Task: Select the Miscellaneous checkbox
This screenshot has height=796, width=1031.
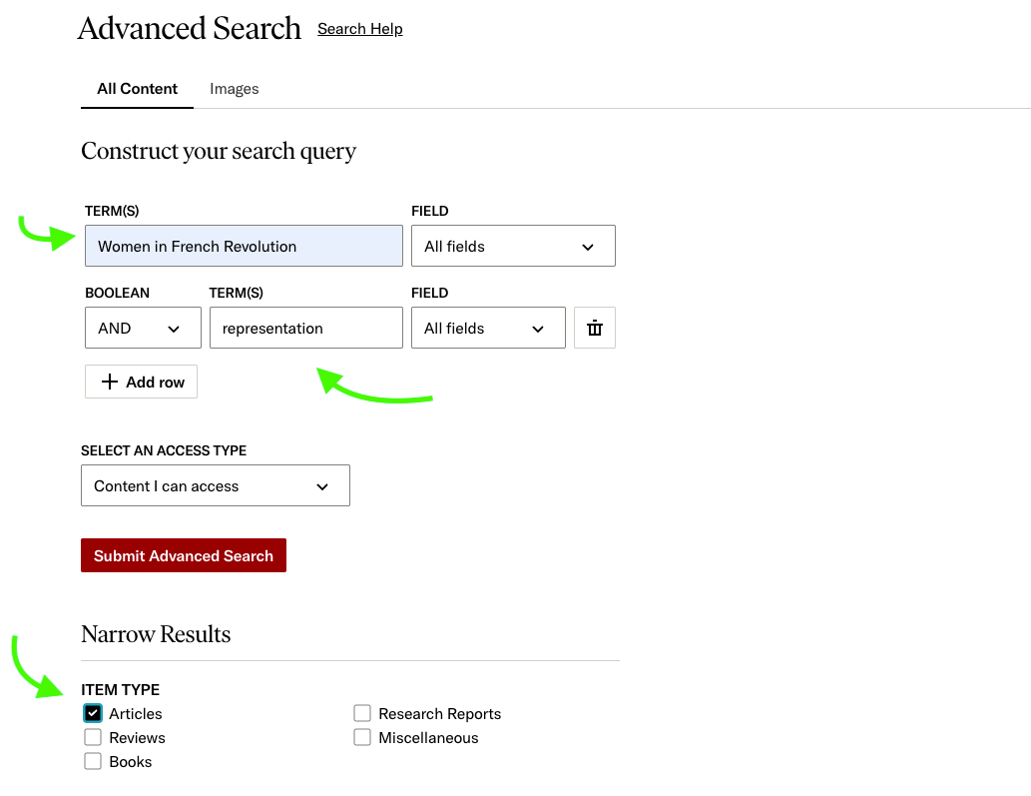Action: 362,737
